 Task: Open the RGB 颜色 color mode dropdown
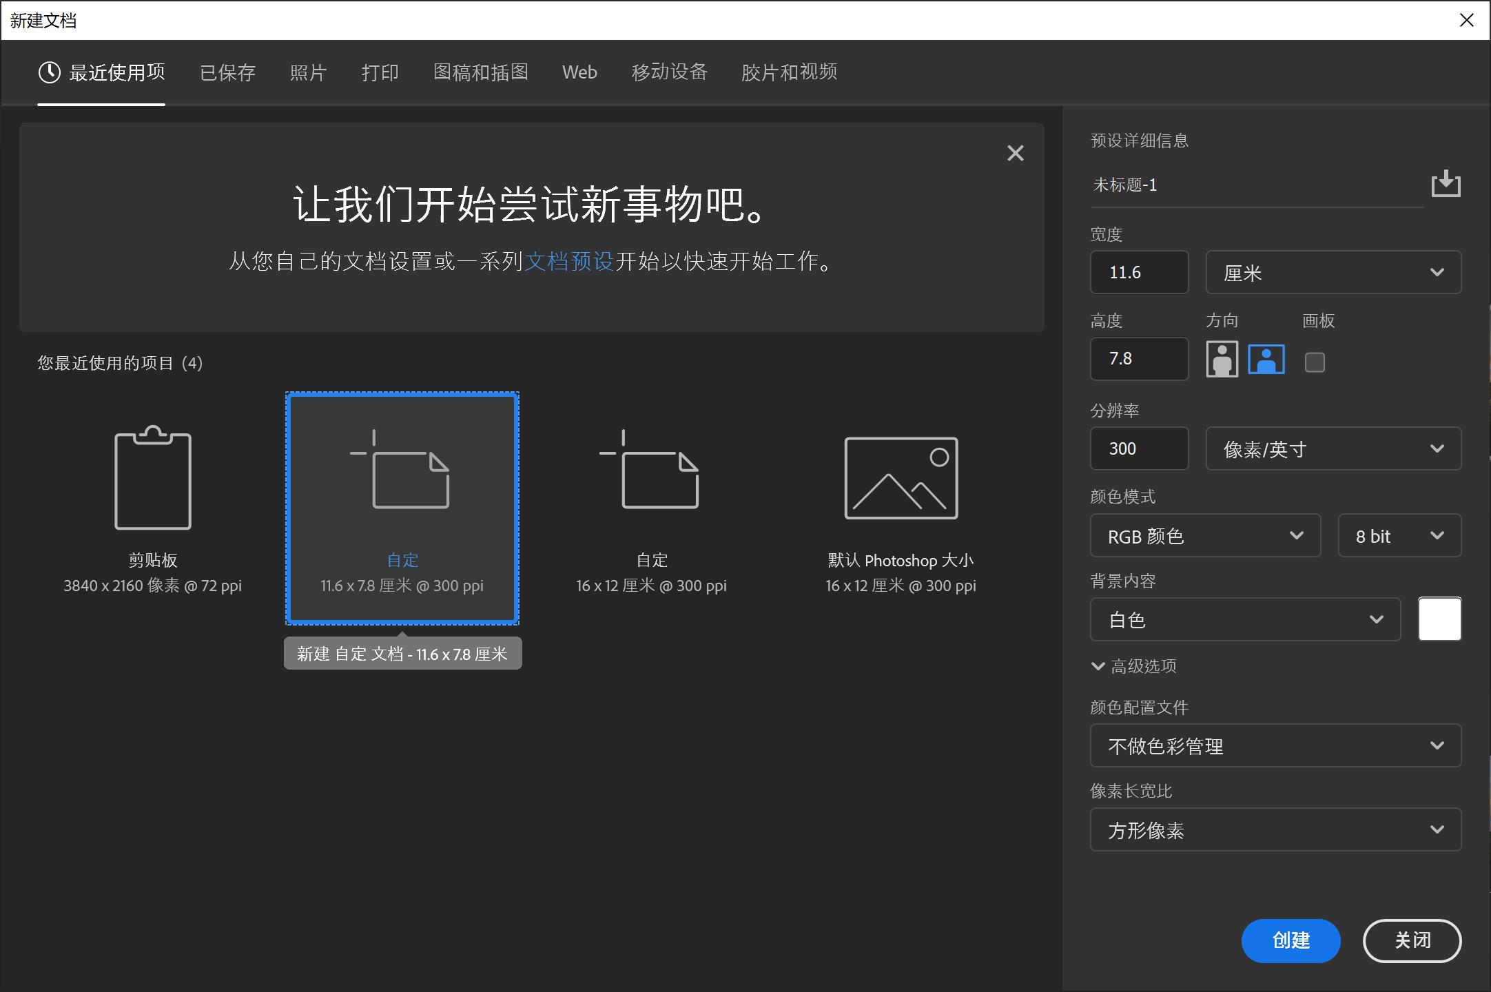[x=1205, y=535]
